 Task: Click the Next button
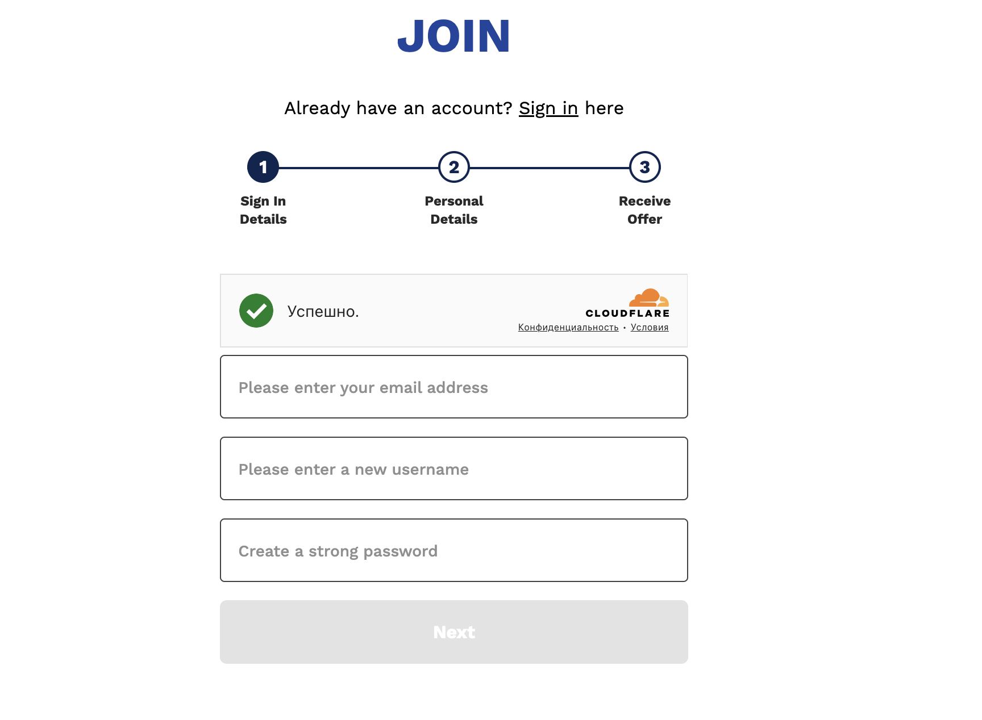coord(454,632)
